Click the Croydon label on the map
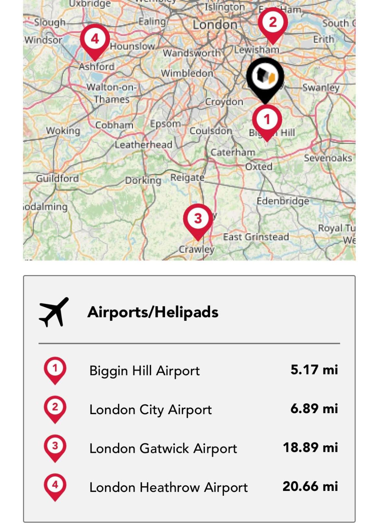Viewport: 379px width, 523px height. click(x=224, y=102)
